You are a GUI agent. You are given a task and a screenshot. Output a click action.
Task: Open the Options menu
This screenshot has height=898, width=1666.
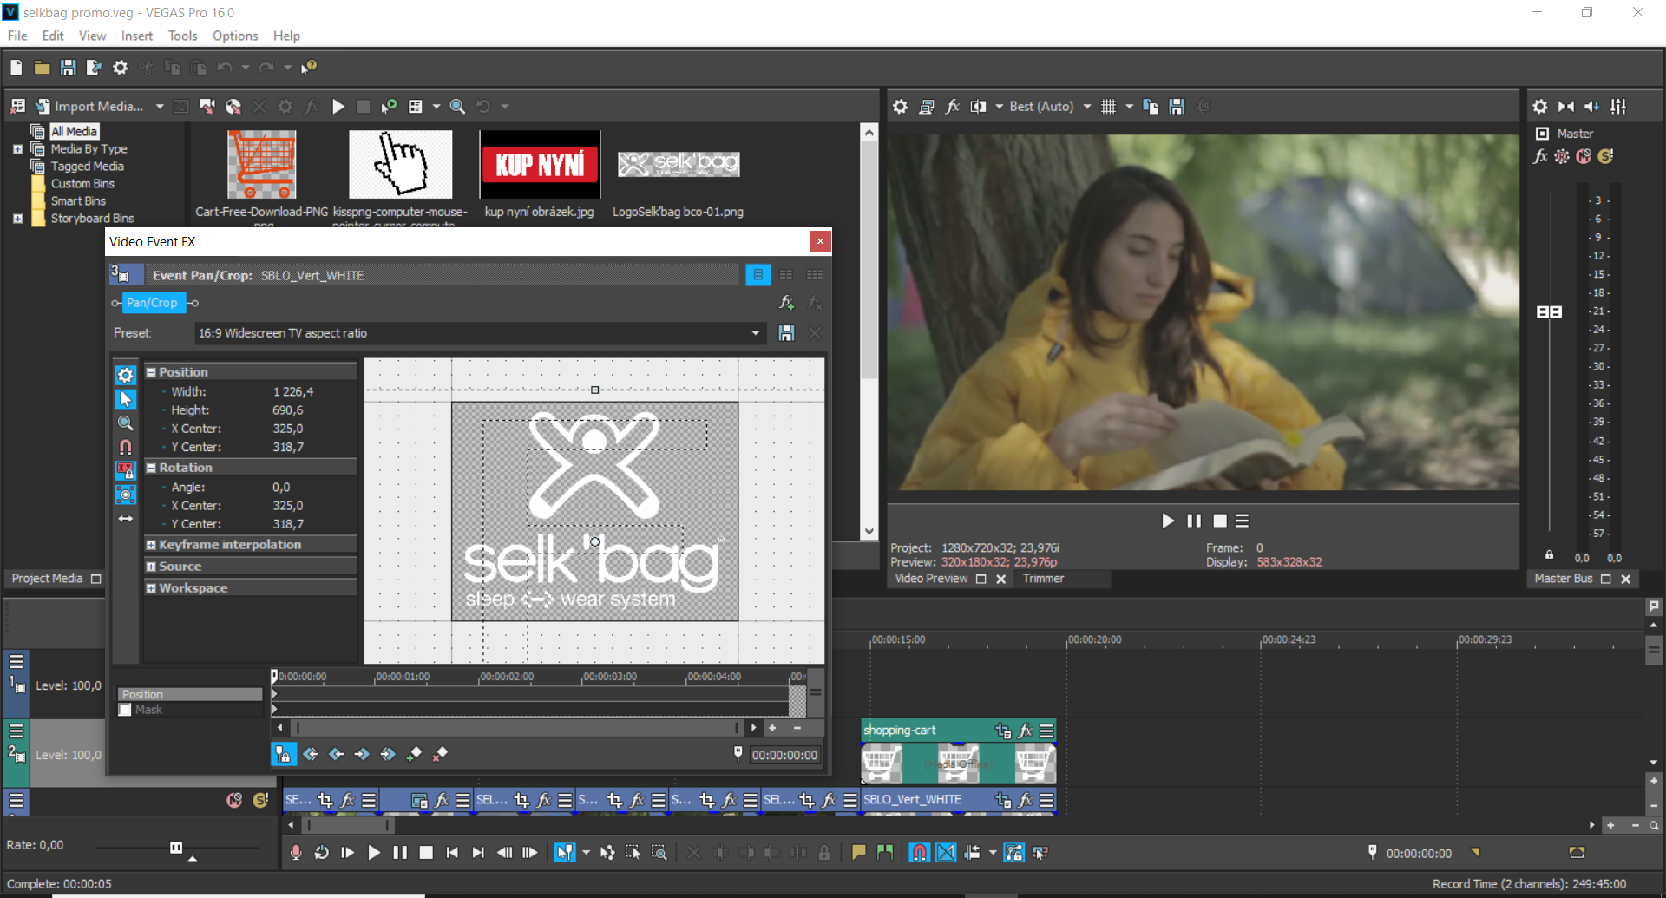point(235,36)
